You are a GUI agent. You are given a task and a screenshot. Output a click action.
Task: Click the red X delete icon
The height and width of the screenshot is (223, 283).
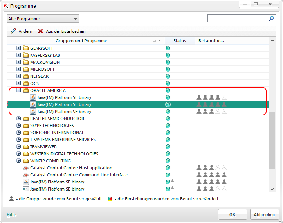41,31
